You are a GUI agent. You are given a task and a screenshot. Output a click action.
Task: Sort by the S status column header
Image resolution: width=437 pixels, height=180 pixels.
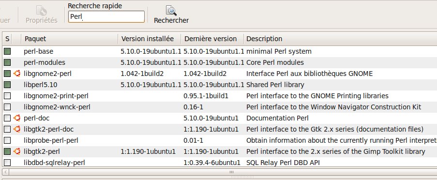pos(7,39)
